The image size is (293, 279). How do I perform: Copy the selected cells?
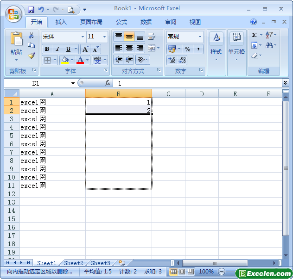pyautogui.click(x=31, y=45)
